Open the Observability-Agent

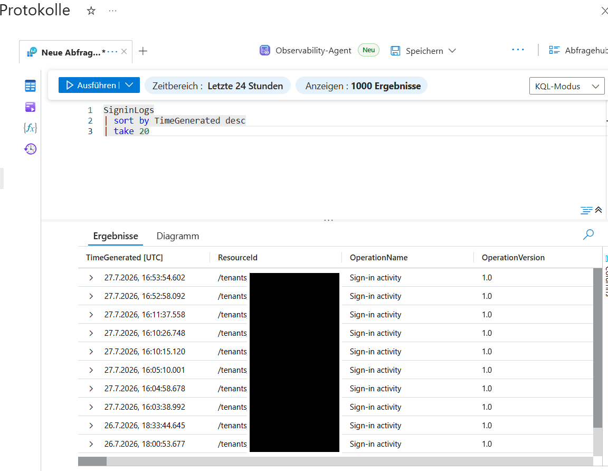click(305, 51)
